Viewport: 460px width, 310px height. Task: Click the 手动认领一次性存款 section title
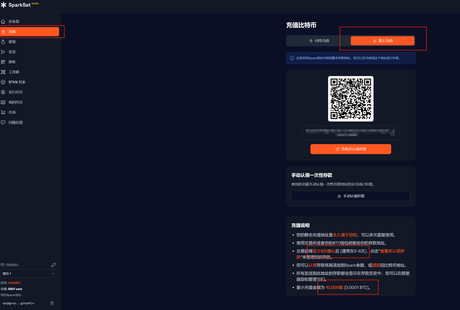pyautogui.click(x=312, y=175)
